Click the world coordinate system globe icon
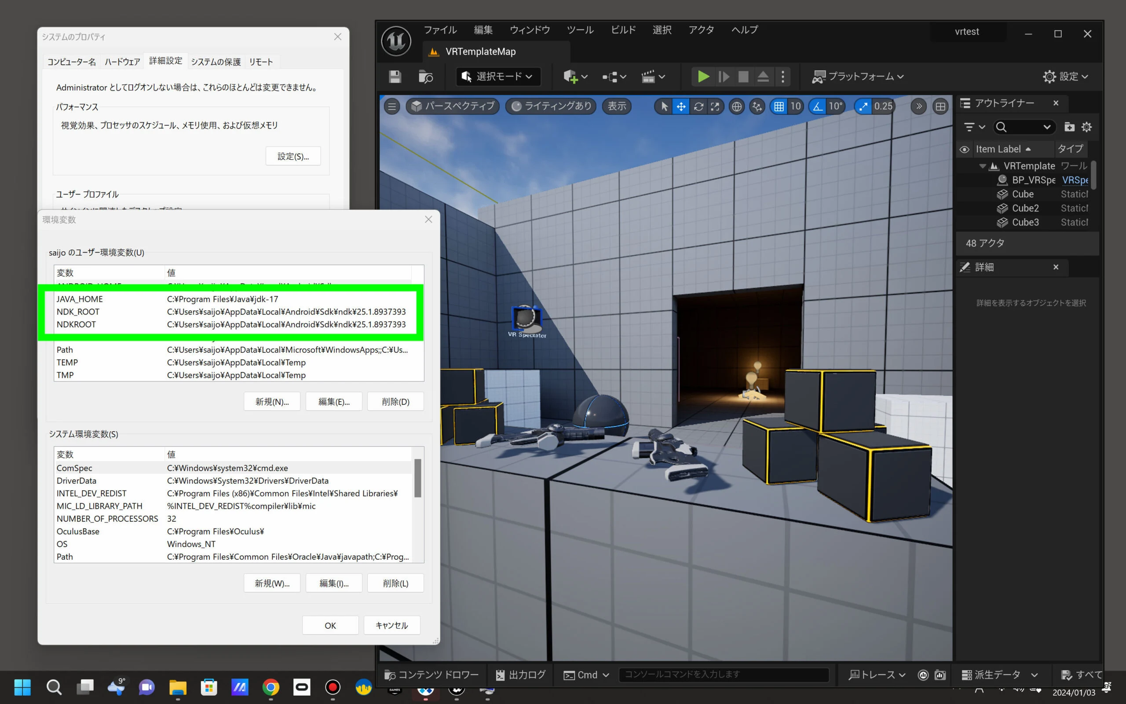Image resolution: width=1126 pixels, height=704 pixels. pyautogui.click(x=737, y=106)
